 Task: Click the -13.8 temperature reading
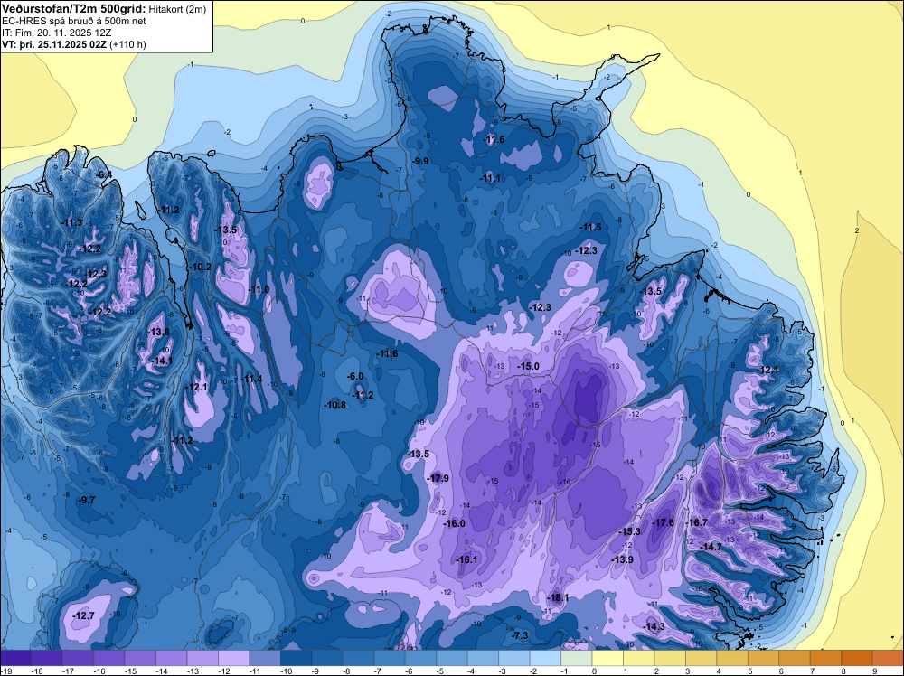(158, 332)
